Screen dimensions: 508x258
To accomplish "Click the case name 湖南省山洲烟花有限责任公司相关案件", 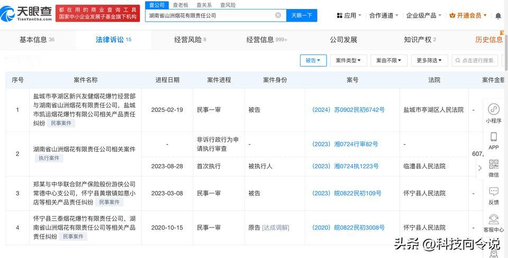I will (84, 149).
